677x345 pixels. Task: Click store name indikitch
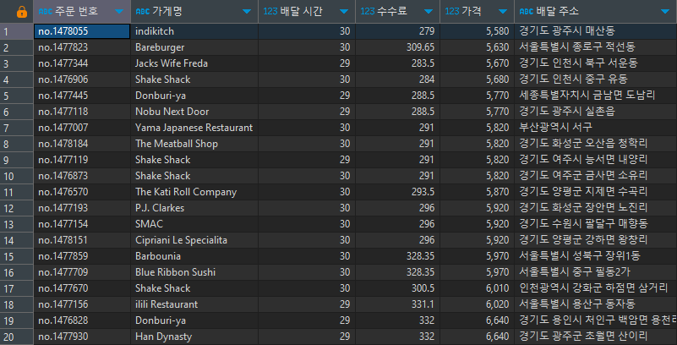(x=155, y=31)
